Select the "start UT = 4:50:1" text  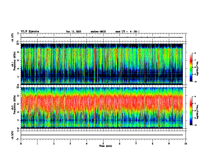point(127,32)
